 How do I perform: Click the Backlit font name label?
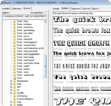tap(56, 94)
